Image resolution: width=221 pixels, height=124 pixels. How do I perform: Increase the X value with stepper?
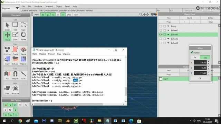click(x=208, y=61)
